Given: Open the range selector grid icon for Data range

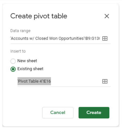Looking at the screenshot, I should (105, 38).
